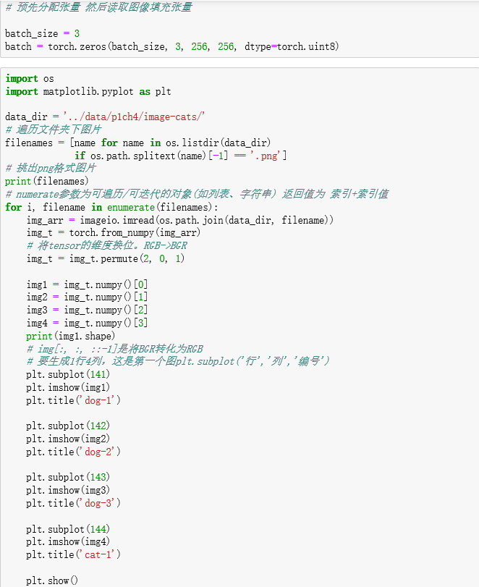The height and width of the screenshot is (587, 479).
Task: Click the plt.title('dog-2') line
Action: click(x=73, y=452)
